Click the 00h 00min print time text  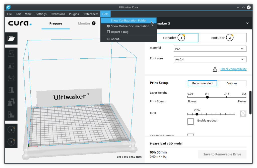pyautogui.click(x=158, y=152)
